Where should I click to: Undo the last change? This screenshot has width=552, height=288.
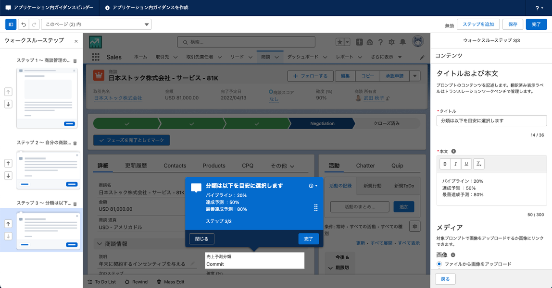[24, 24]
